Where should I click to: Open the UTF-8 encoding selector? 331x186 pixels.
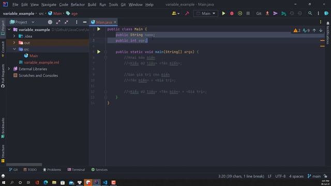280,176
